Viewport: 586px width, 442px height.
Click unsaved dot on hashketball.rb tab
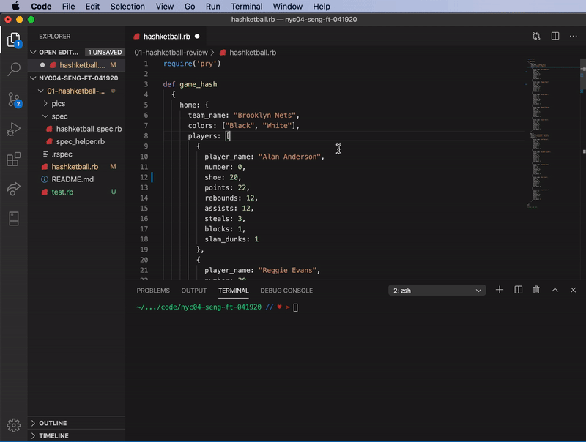[197, 36]
